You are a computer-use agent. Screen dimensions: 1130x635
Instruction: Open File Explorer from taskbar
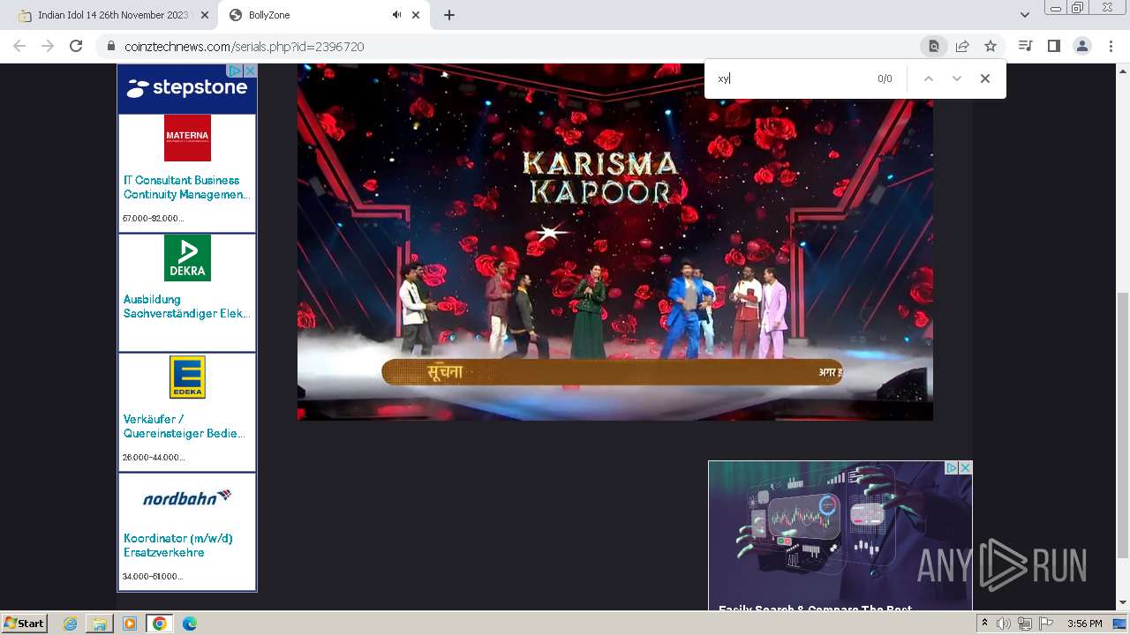(100, 624)
